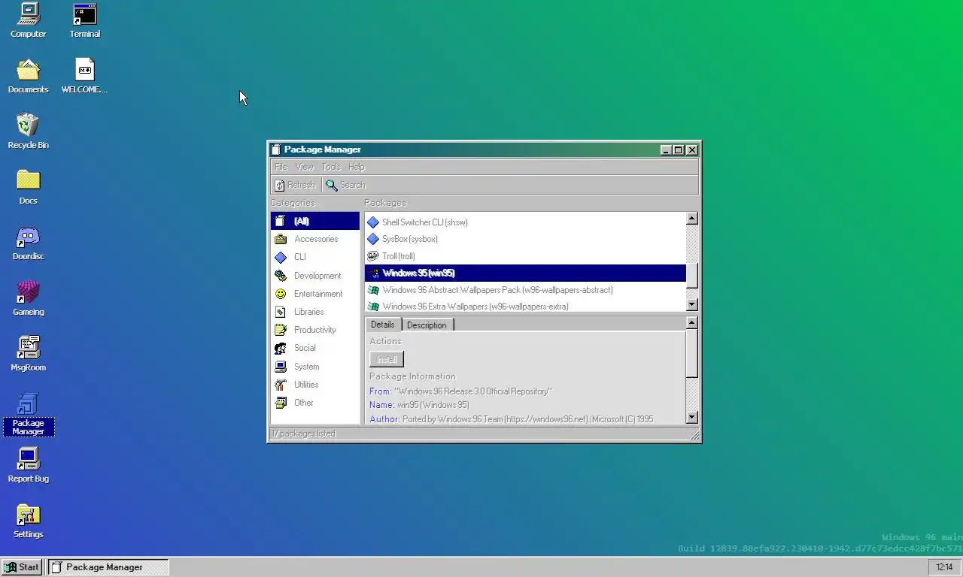Select the Report Bug desktop icon
963x577 pixels.
(x=28, y=465)
